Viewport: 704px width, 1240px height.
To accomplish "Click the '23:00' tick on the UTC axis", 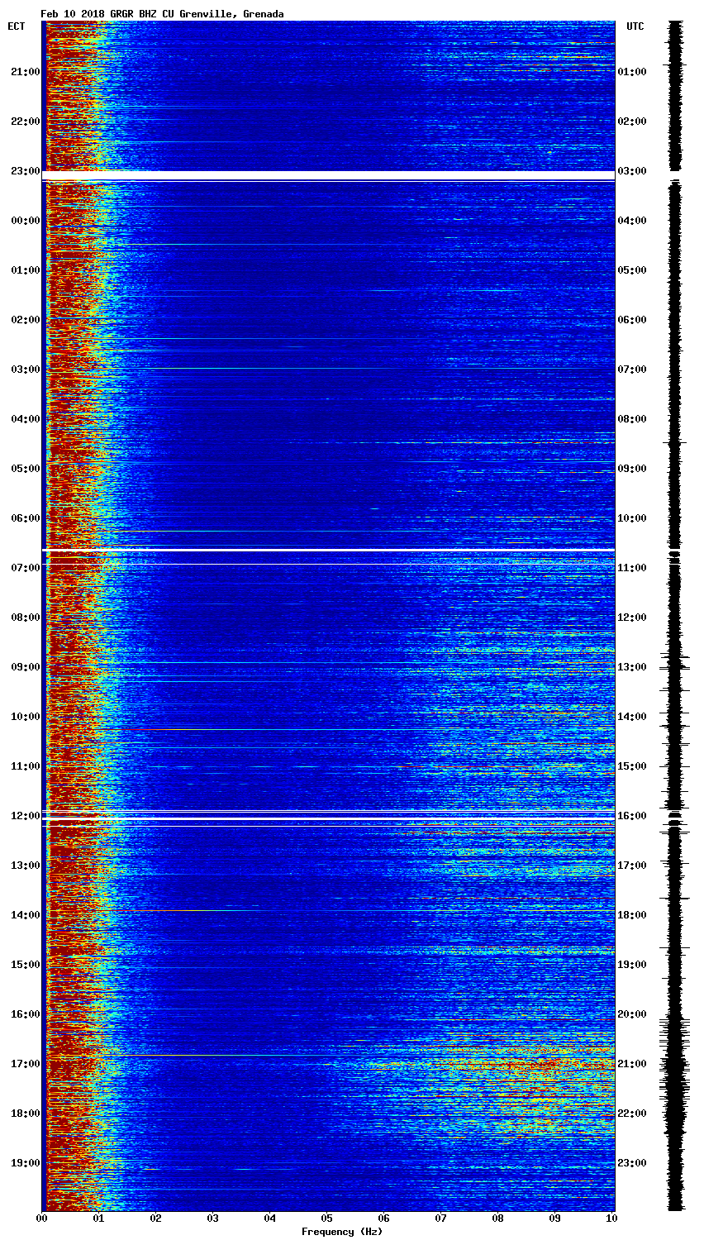I will coord(632,1163).
